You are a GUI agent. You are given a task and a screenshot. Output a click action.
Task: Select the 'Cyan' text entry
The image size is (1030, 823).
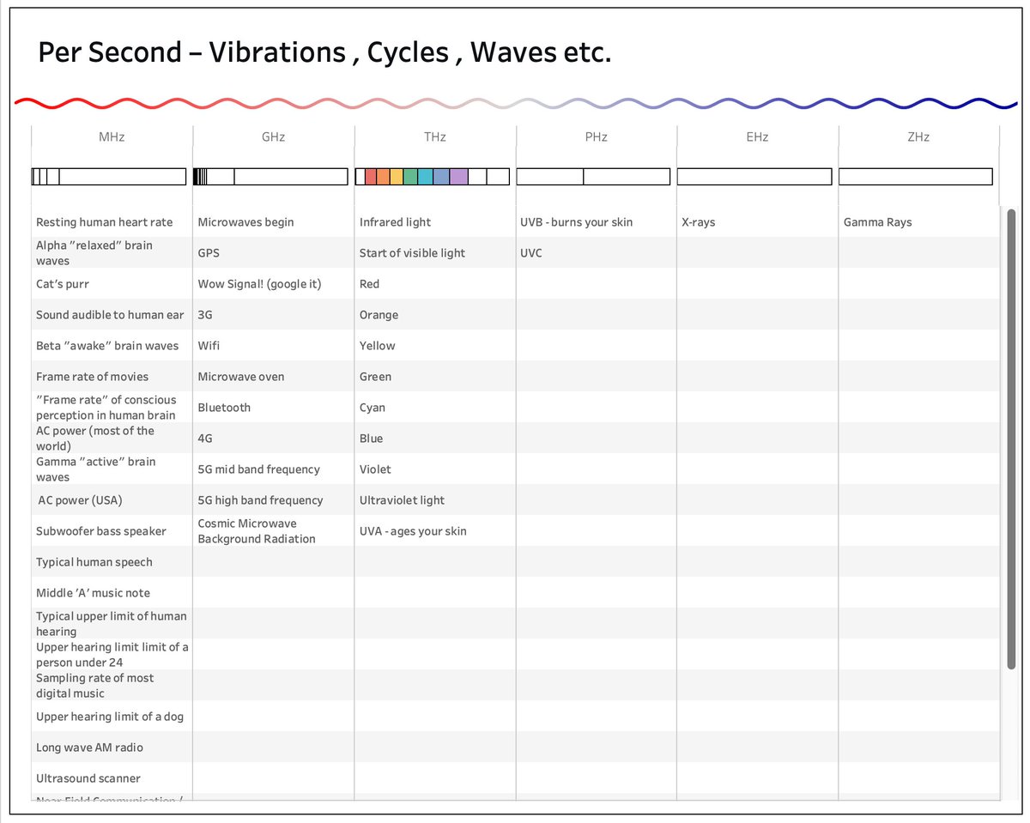[x=373, y=408]
